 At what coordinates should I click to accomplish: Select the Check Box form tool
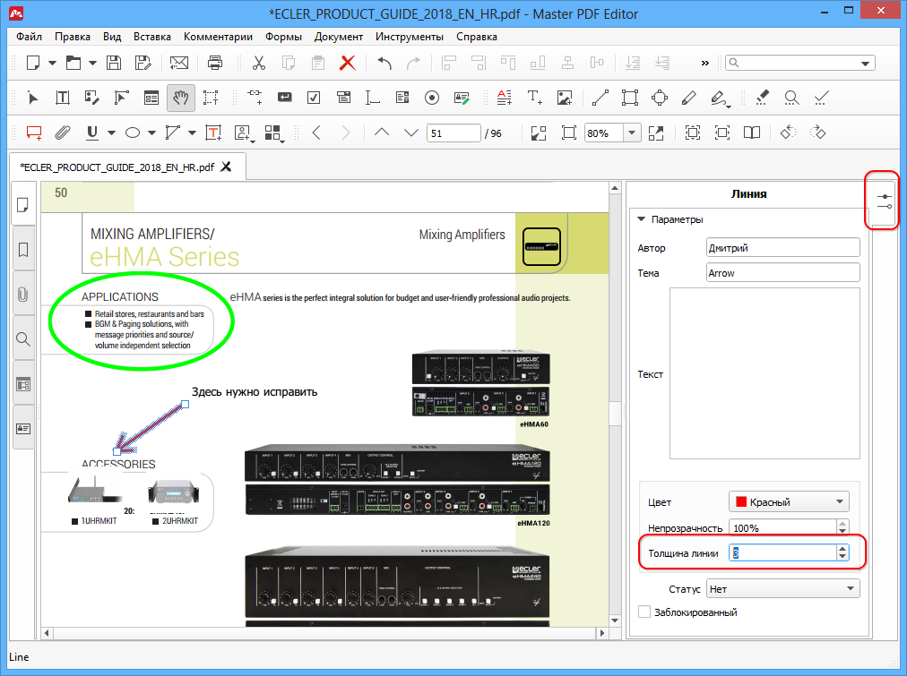[x=314, y=98]
